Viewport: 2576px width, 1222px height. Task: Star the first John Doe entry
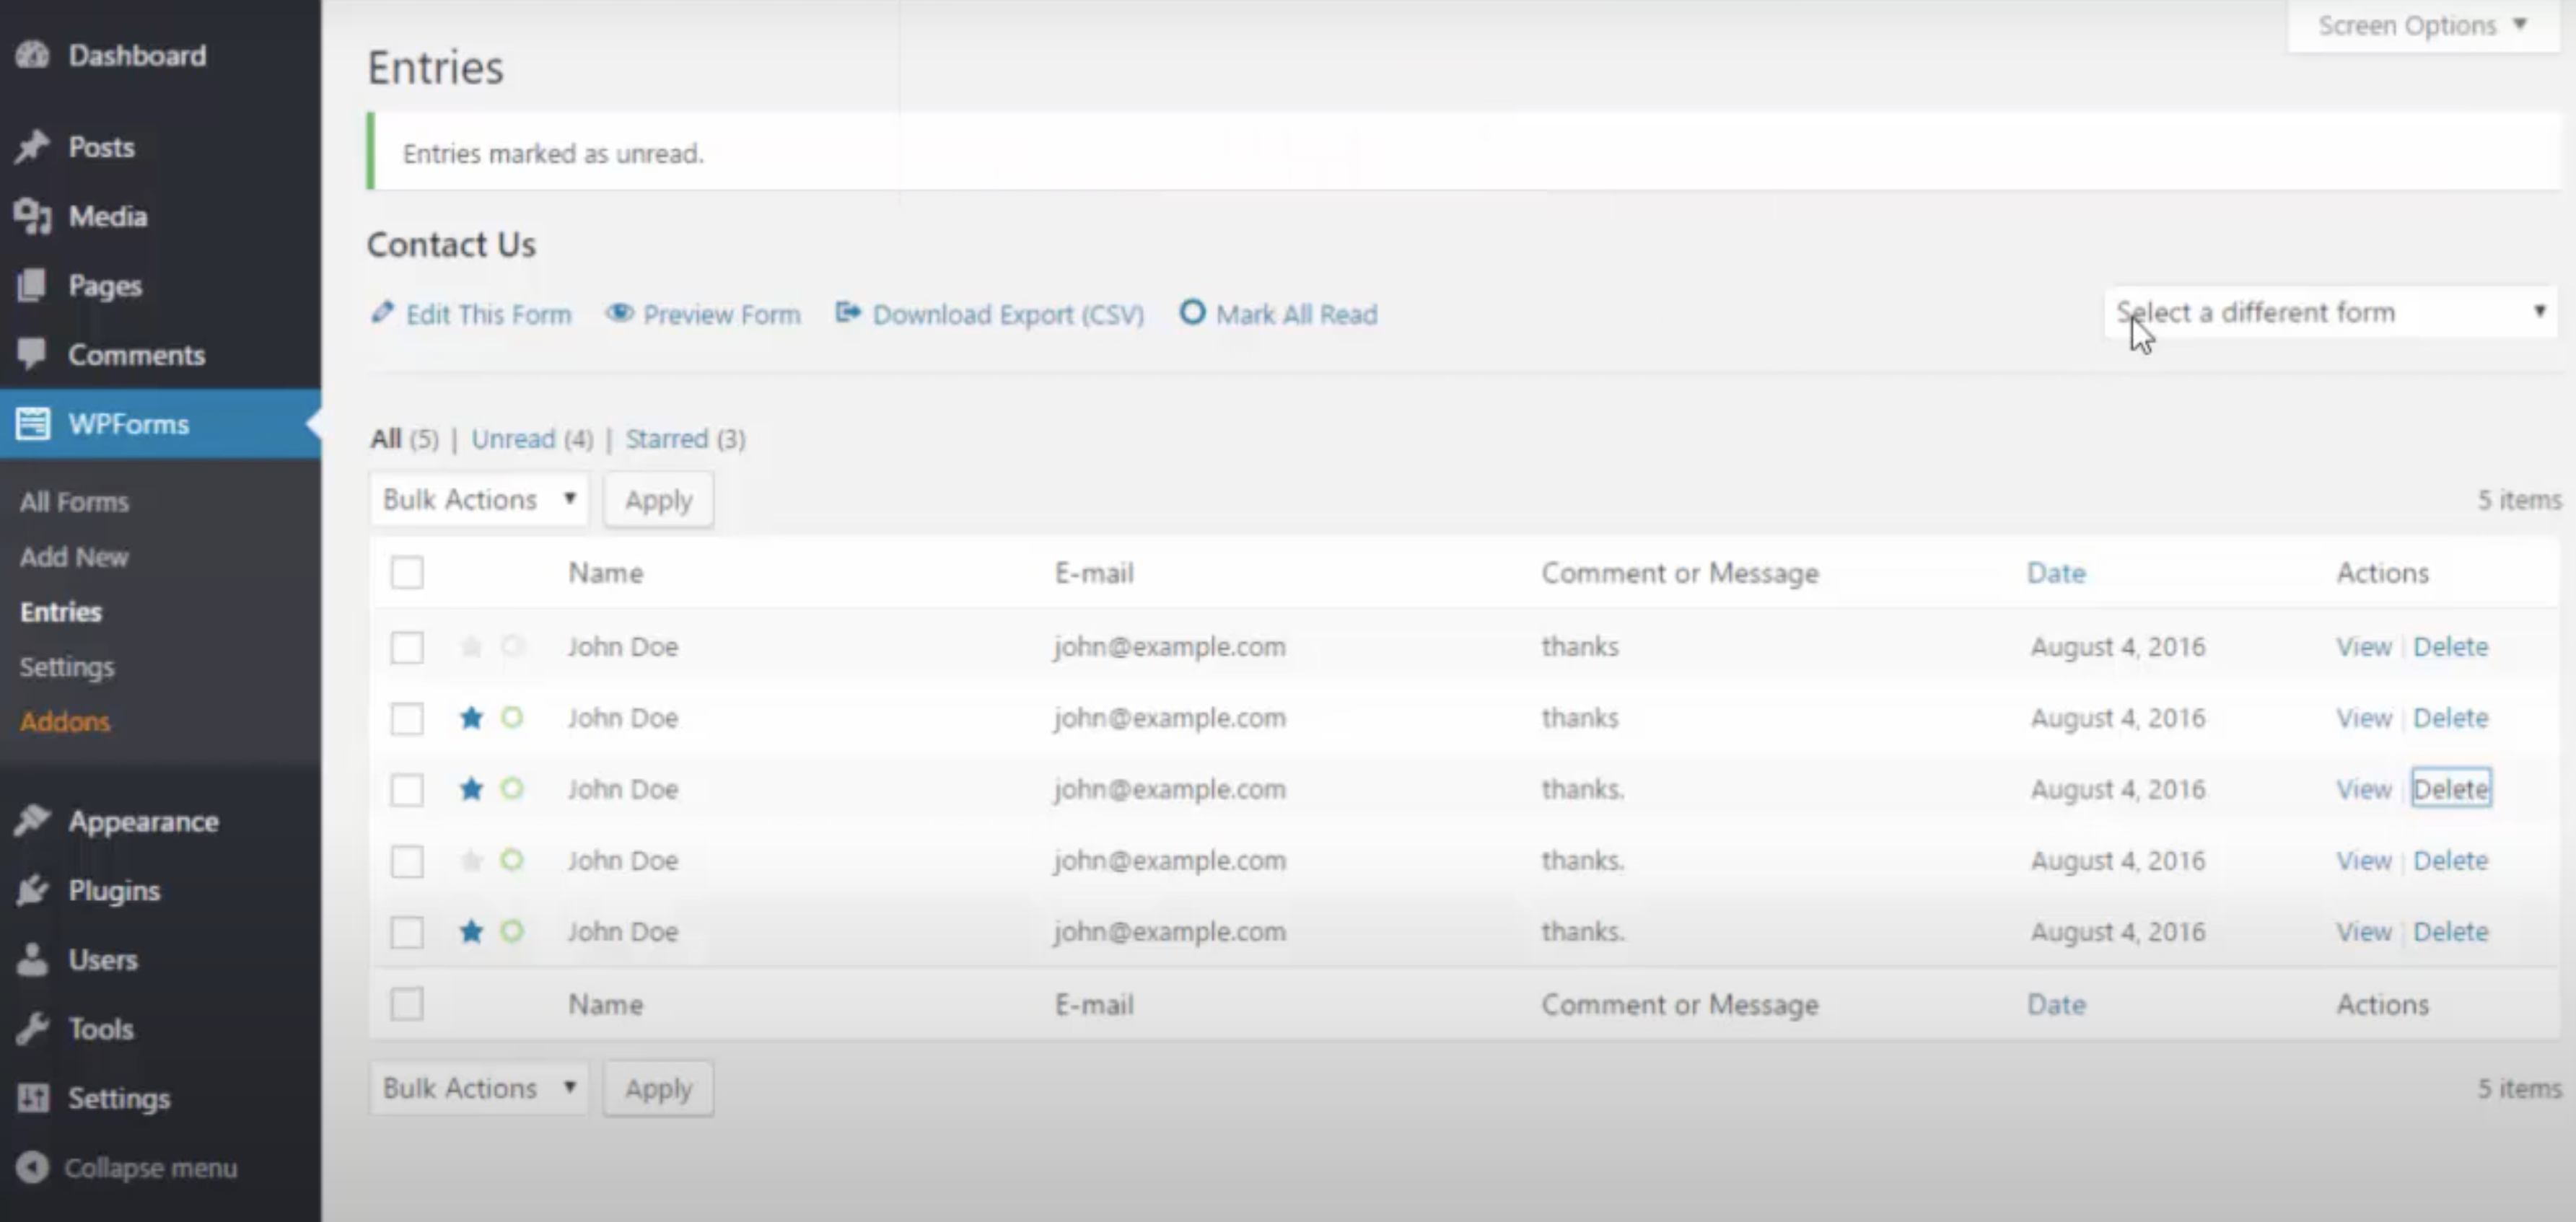click(x=471, y=647)
